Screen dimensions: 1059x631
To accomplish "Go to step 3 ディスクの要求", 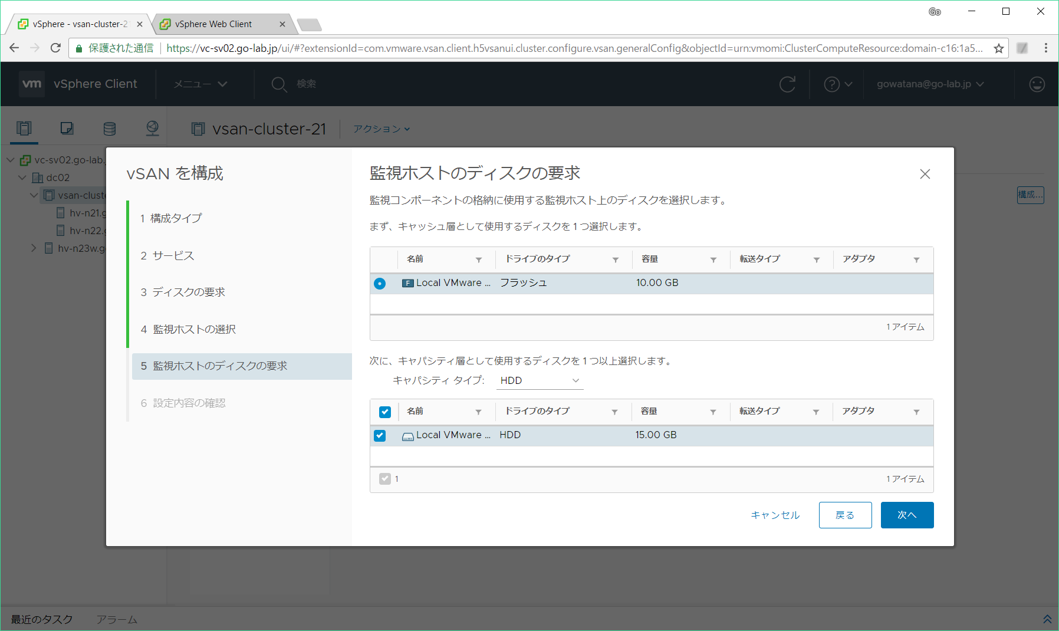I will pos(183,292).
